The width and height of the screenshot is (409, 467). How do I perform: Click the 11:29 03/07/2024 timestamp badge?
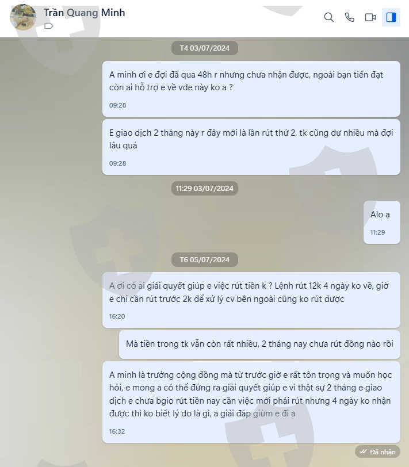pyautogui.click(x=205, y=188)
